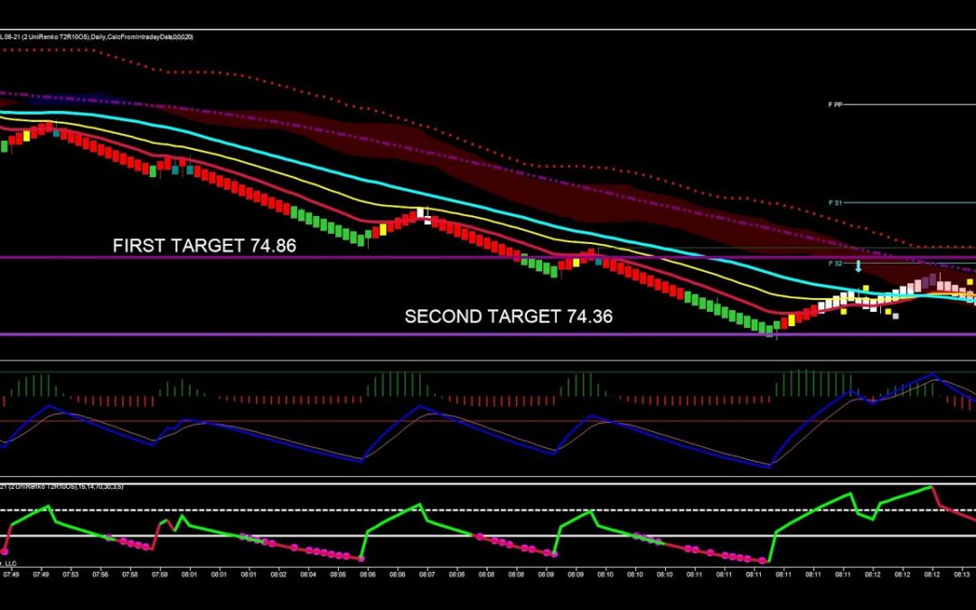Click the F S1 support level label
Image resolution: width=976 pixels, height=610 pixels.
tap(834, 203)
